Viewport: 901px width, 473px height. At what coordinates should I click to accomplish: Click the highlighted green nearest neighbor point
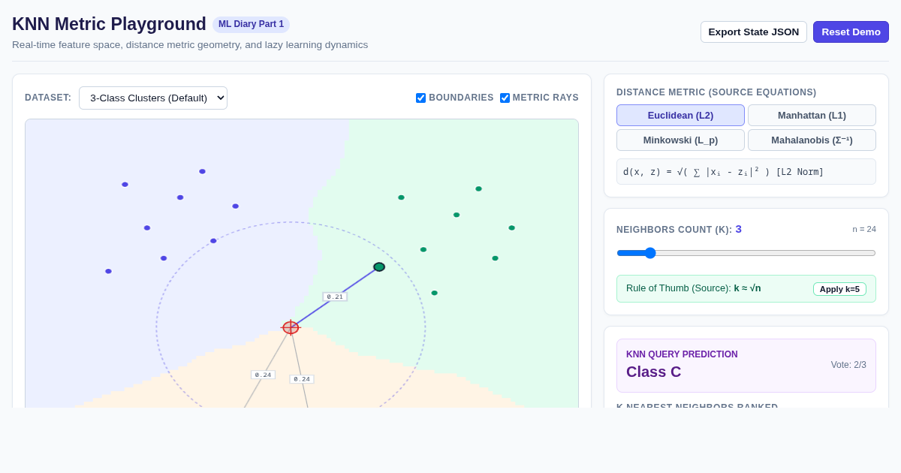coord(379,267)
